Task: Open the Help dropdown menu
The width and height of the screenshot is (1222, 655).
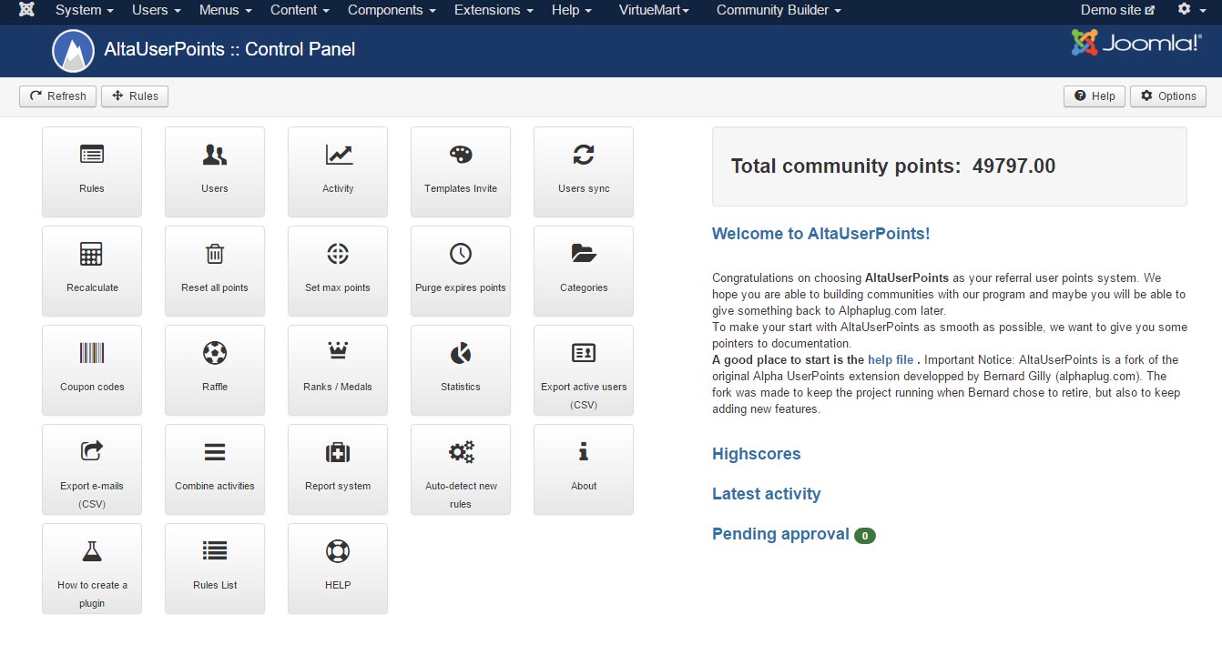Action: [x=572, y=10]
